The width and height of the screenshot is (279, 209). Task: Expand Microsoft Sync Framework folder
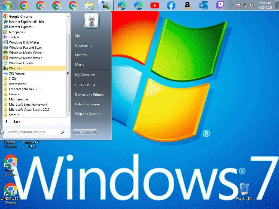point(35,104)
